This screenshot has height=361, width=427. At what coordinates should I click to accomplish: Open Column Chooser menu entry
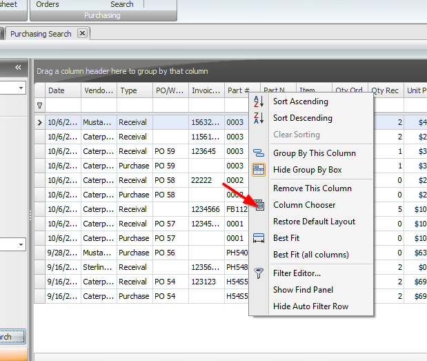pos(304,205)
